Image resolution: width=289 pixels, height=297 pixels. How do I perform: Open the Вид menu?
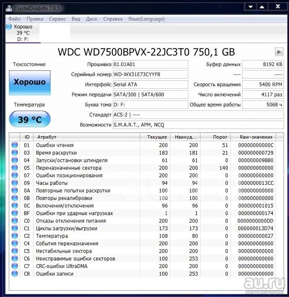click(76, 19)
